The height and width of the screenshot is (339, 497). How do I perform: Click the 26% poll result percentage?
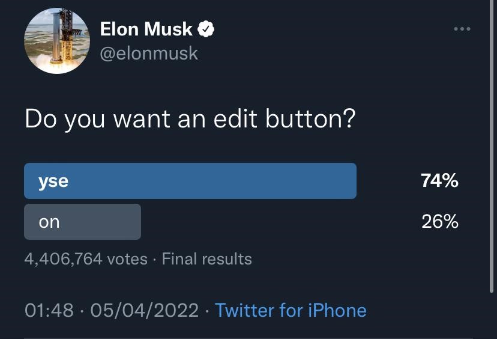point(440,221)
